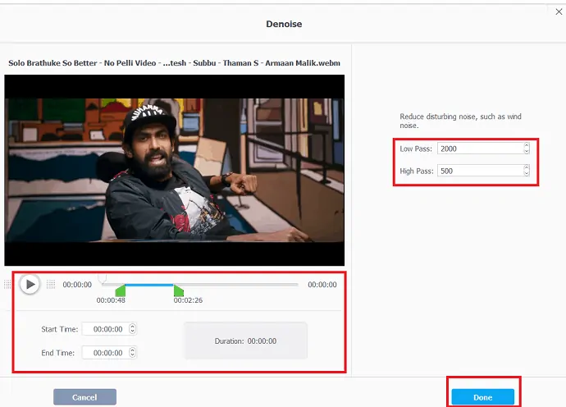Click the dotted grip icon left of the play button
The width and height of the screenshot is (566, 407).
pos(7,284)
